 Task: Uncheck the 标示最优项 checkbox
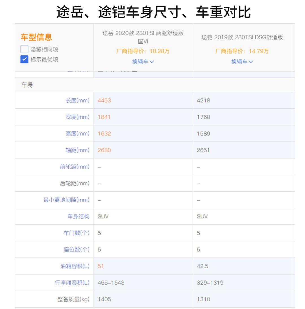point(25,60)
